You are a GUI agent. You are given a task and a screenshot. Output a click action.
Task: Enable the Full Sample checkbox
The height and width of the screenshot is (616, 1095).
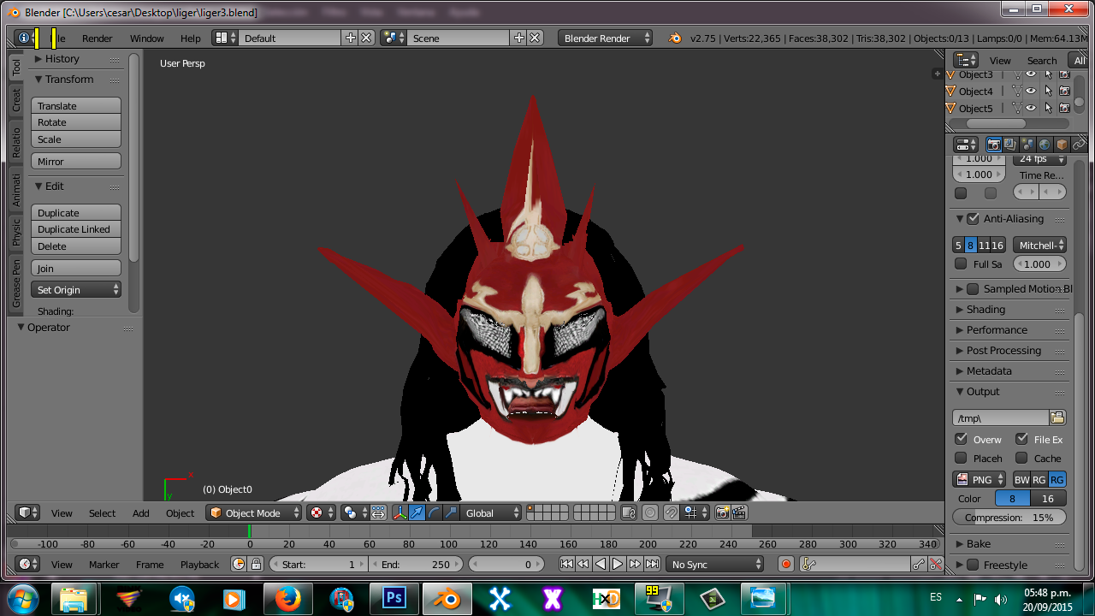point(961,264)
